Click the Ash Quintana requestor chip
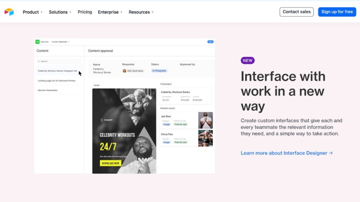Image resolution: width=360 pixels, height=202 pixels. pyautogui.click(x=133, y=71)
